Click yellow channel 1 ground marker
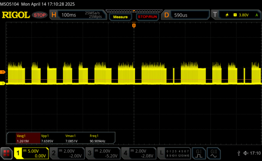 pos(2,83)
